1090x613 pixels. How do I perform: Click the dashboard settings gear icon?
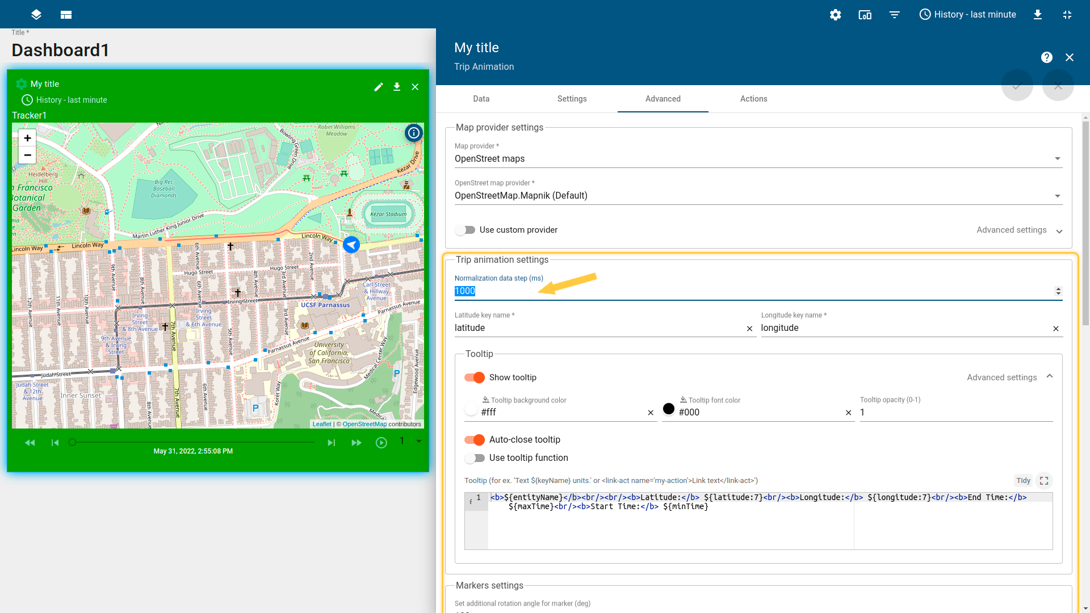tap(835, 15)
